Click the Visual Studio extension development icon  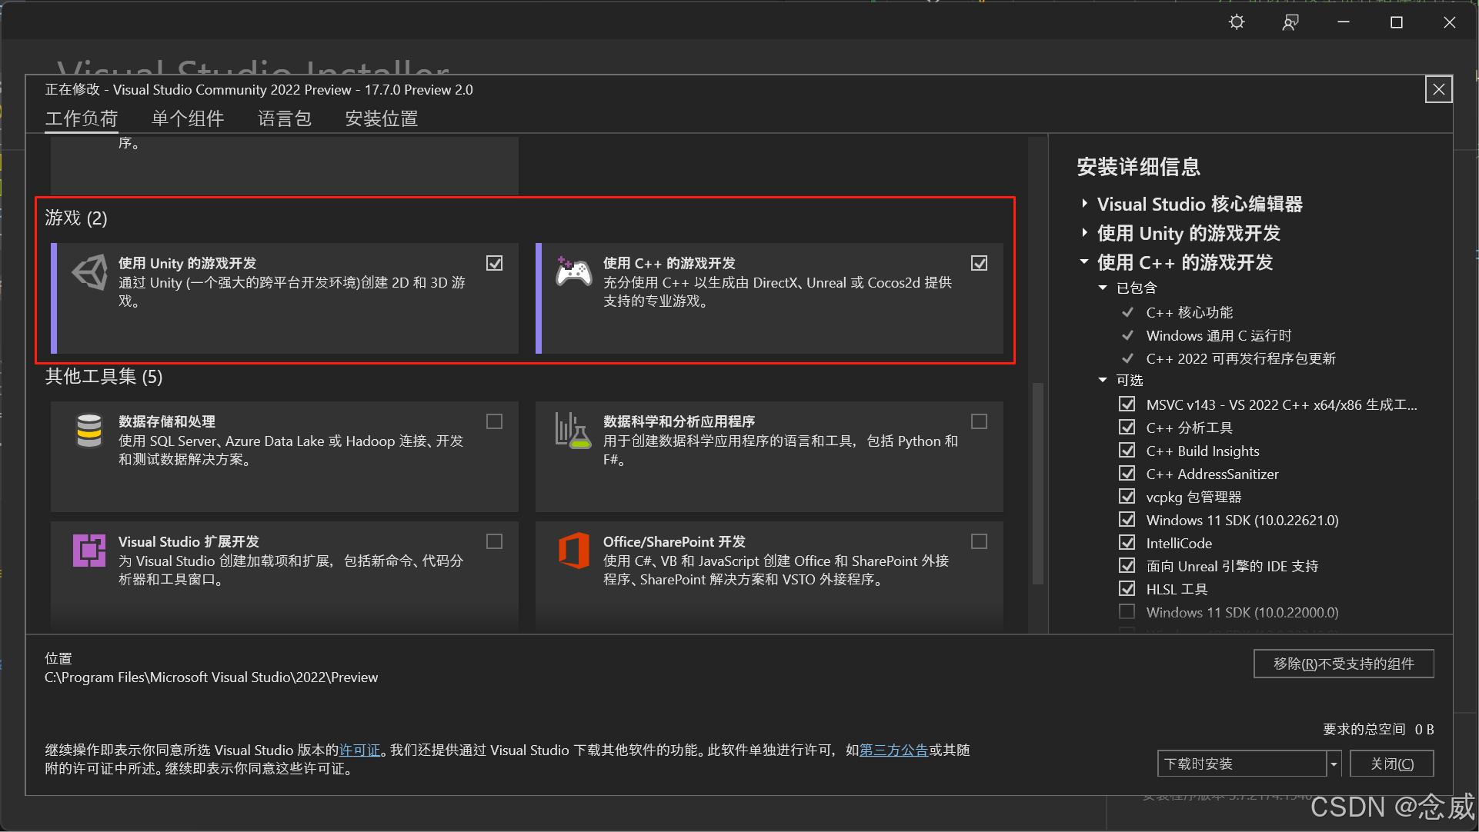(89, 551)
